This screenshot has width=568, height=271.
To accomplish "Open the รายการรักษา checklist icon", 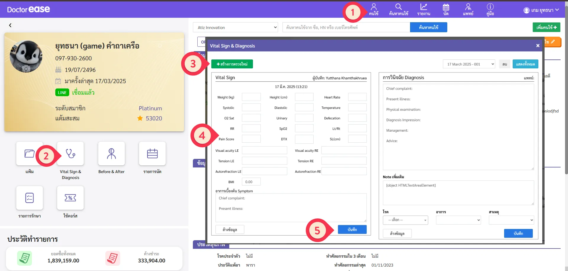I will [x=29, y=198].
